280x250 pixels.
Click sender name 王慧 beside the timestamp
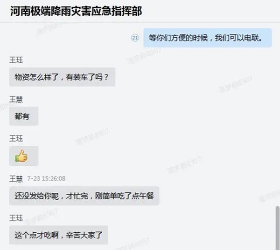pos(16,179)
